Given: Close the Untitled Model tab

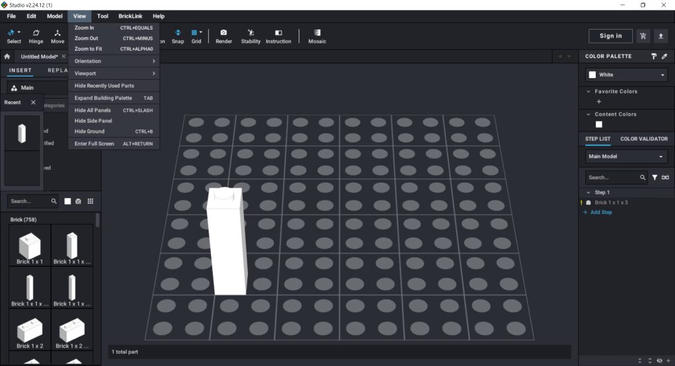Looking at the screenshot, I should (63, 57).
